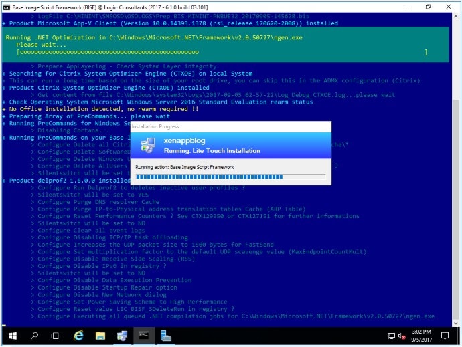This screenshot has width=462, height=347.
Task: Click the muted volume tray icon
Action: click(402, 336)
